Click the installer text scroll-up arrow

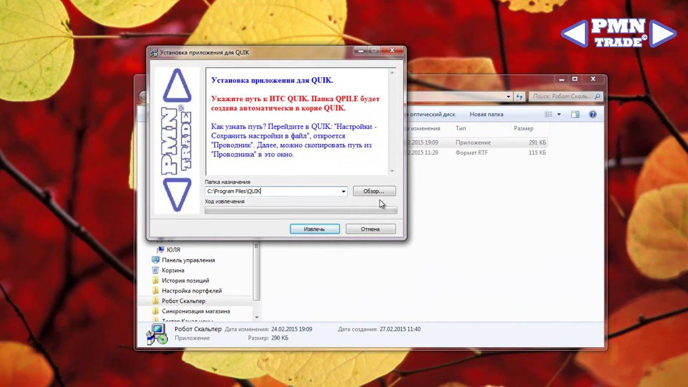click(392, 72)
